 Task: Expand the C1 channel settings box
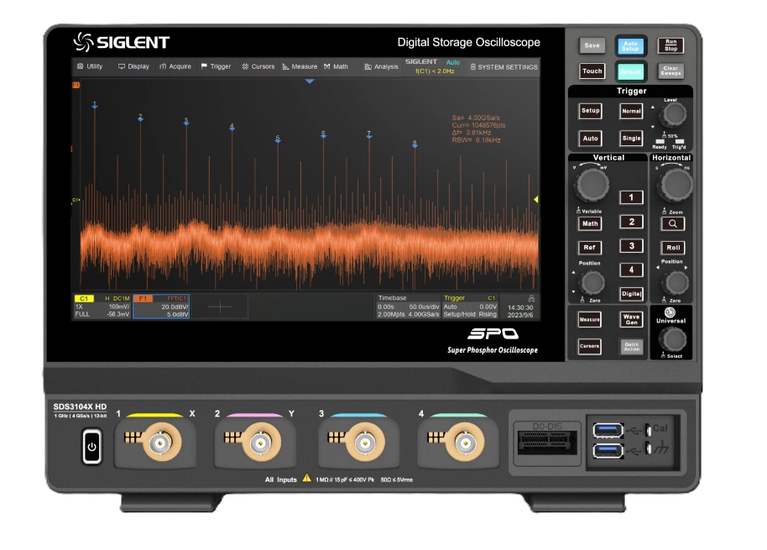[102, 306]
